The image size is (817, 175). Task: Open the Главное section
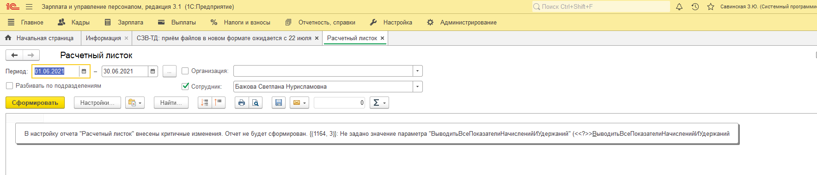point(26,22)
